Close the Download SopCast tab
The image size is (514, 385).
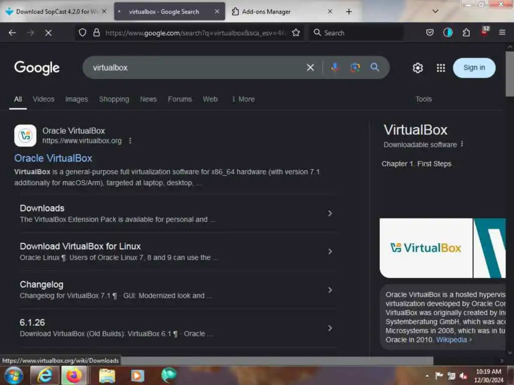pos(104,12)
